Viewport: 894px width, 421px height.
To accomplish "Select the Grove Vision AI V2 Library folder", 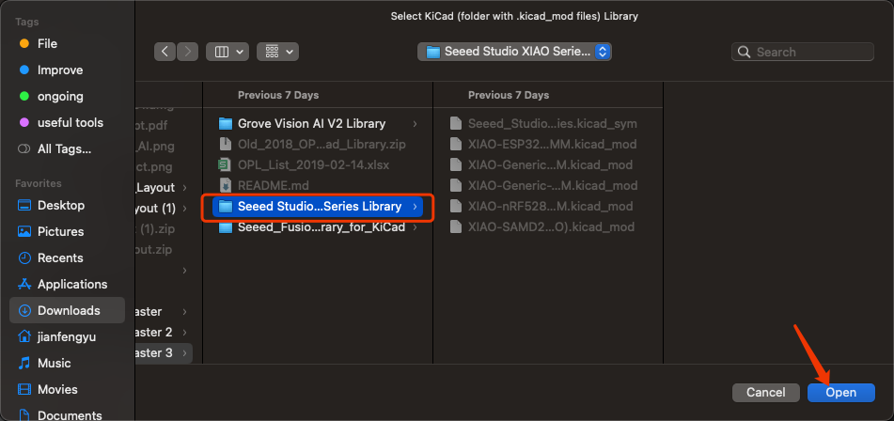I will pos(318,124).
